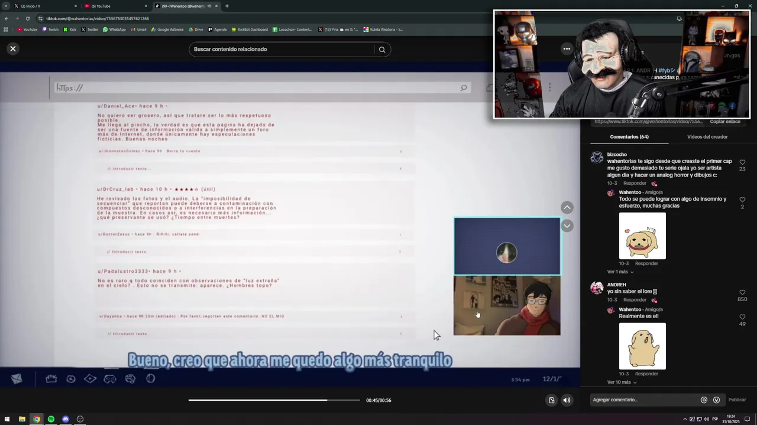Switch to 'Videos del creador' tab
The height and width of the screenshot is (425, 757).
click(707, 137)
